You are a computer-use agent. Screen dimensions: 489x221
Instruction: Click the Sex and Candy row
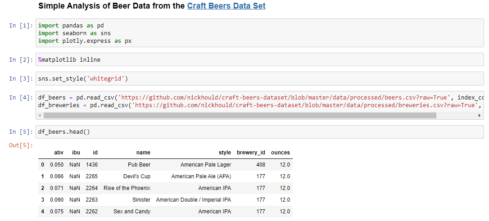coord(165,212)
